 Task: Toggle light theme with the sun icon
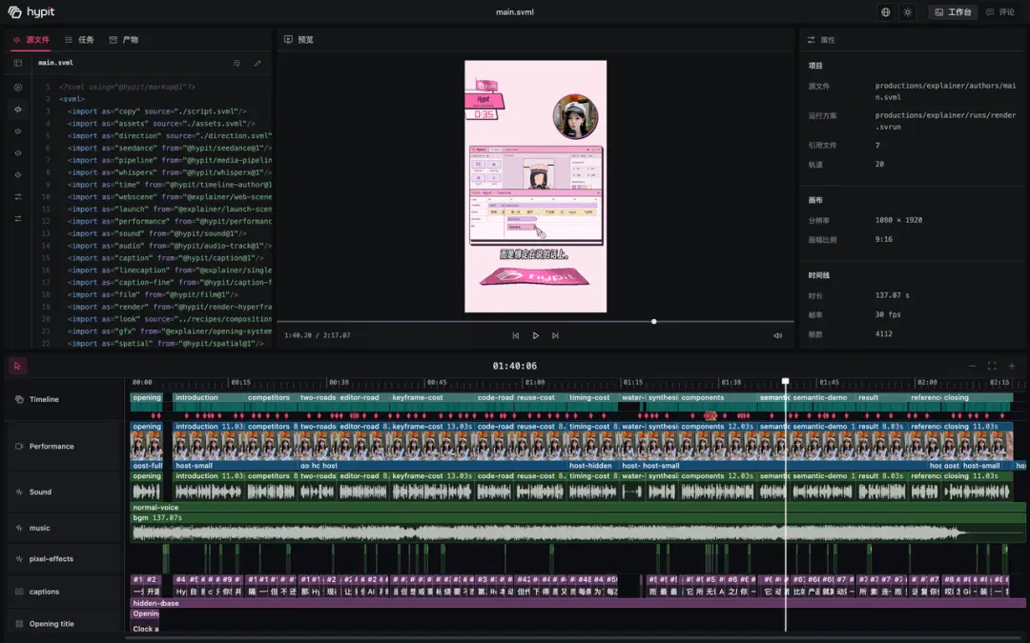pos(908,11)
